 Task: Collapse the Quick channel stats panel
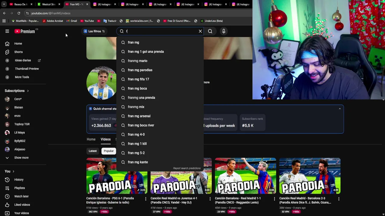coord(340,109)
